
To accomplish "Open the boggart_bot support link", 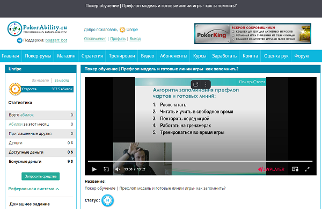I will [x=56, y=40].
